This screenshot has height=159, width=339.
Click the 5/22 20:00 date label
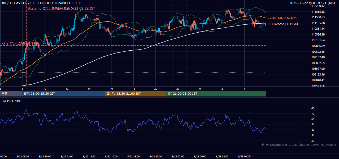coord(155,156)
